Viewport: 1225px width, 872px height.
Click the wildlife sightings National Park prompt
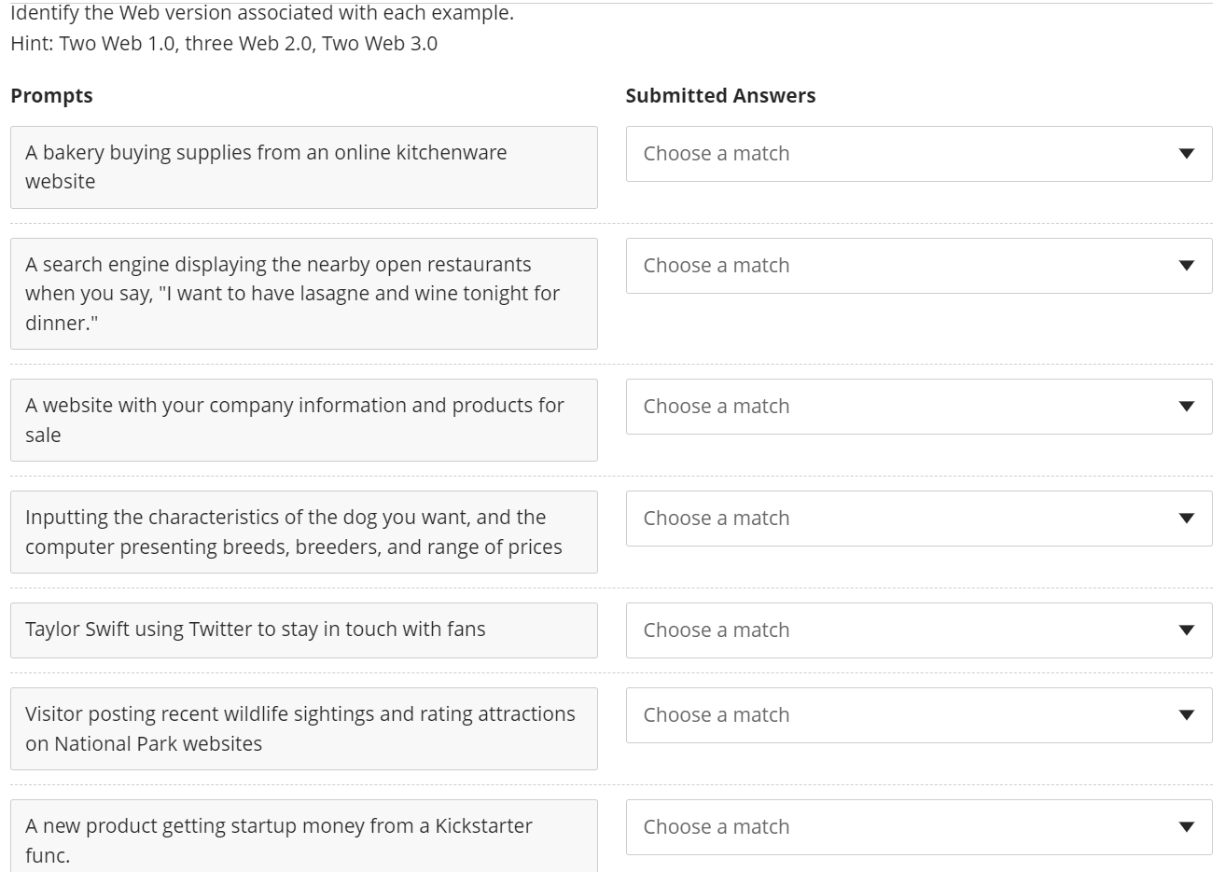pyautogui.click(x=303, y=728)
